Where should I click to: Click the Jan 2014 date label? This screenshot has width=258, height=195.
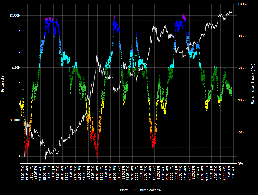coord(27,173)
